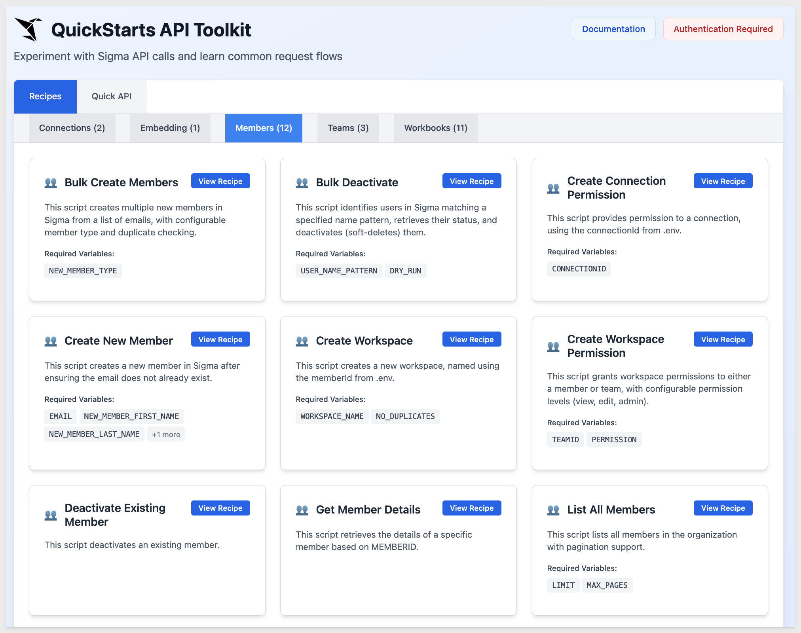Image resolution: width=801 pixels, height=633 pixels.
Task: Expand the '+1 more' variables chip
Action: [x=166, y=434]
